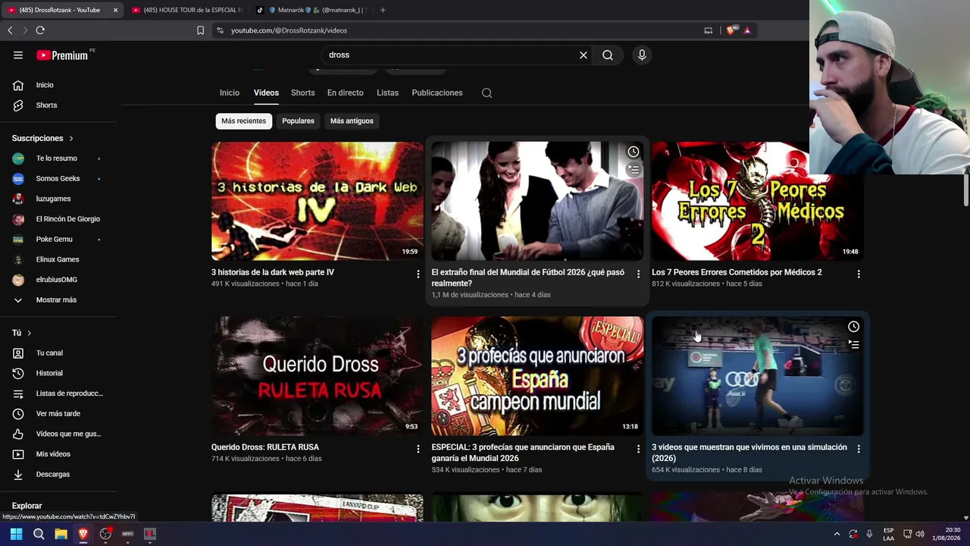Screen dimensions: 970x546
Task: Go to YouTube Premium home logo
Action: pos(62,55)
